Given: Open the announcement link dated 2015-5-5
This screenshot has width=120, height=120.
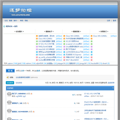Looking at the screenshot, I should point(23,77).
